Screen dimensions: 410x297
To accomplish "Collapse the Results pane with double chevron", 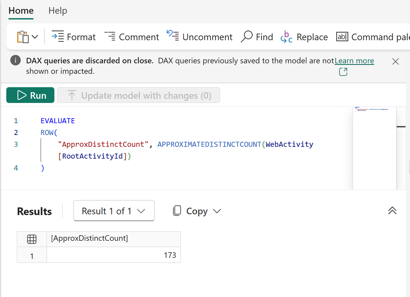I will [392, 211].
